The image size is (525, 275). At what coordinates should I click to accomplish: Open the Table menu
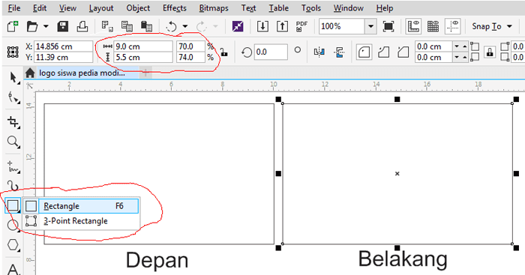click(x=278, y=8)
